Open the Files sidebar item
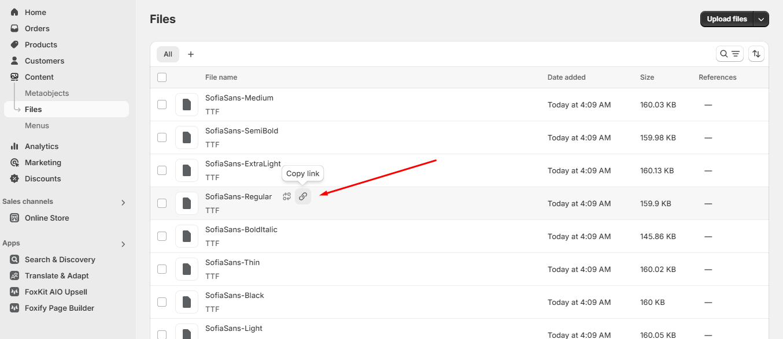 [x=67, y=109]
